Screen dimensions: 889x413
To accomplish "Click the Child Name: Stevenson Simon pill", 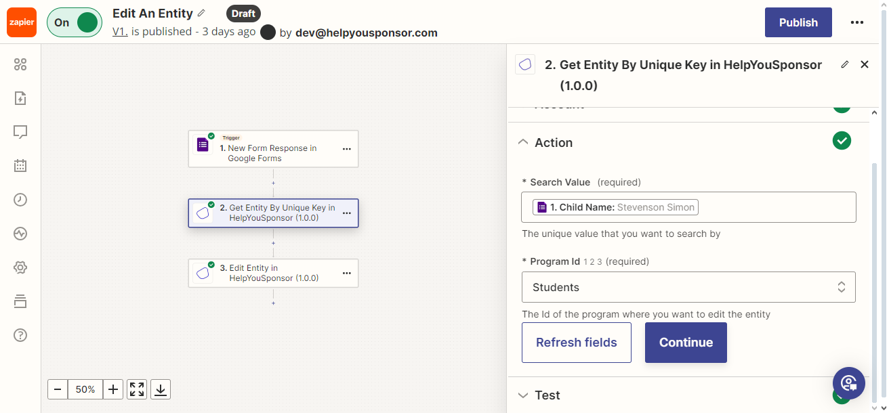I will pos(615,207).
